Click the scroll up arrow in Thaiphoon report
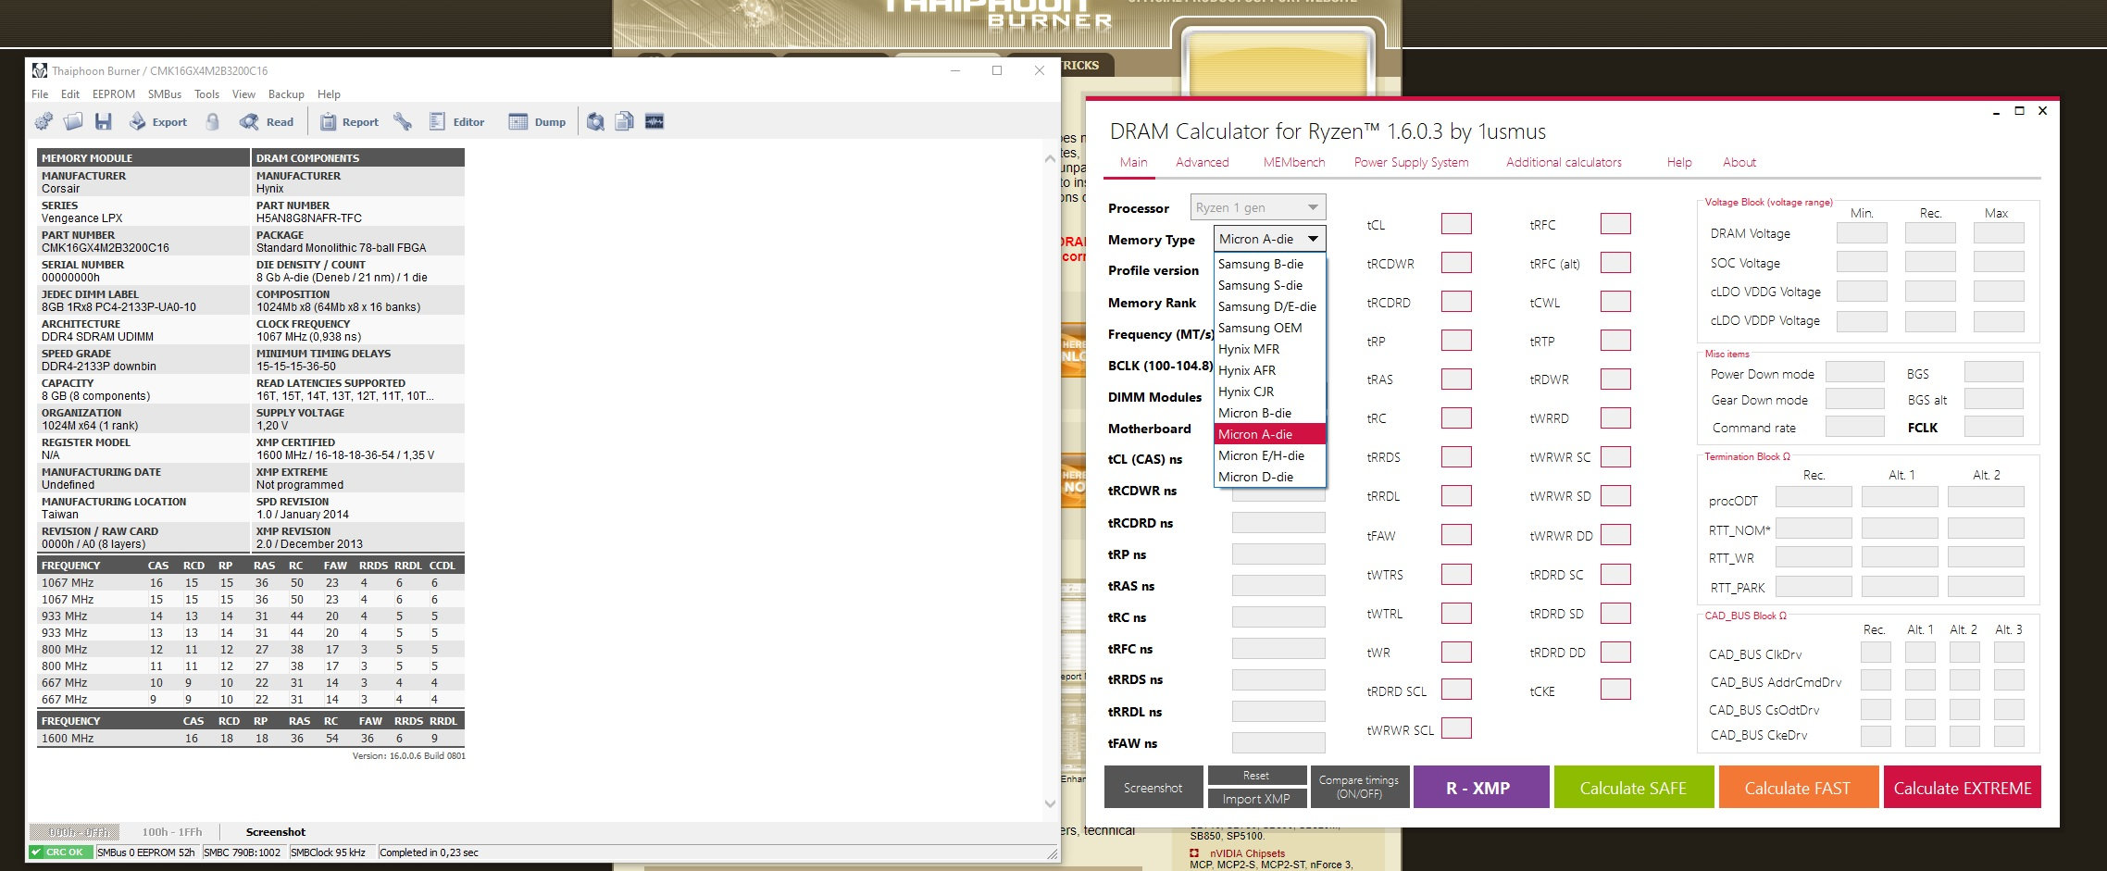The height and width of the screenshot is (871, 2107). coord(1050,159)
